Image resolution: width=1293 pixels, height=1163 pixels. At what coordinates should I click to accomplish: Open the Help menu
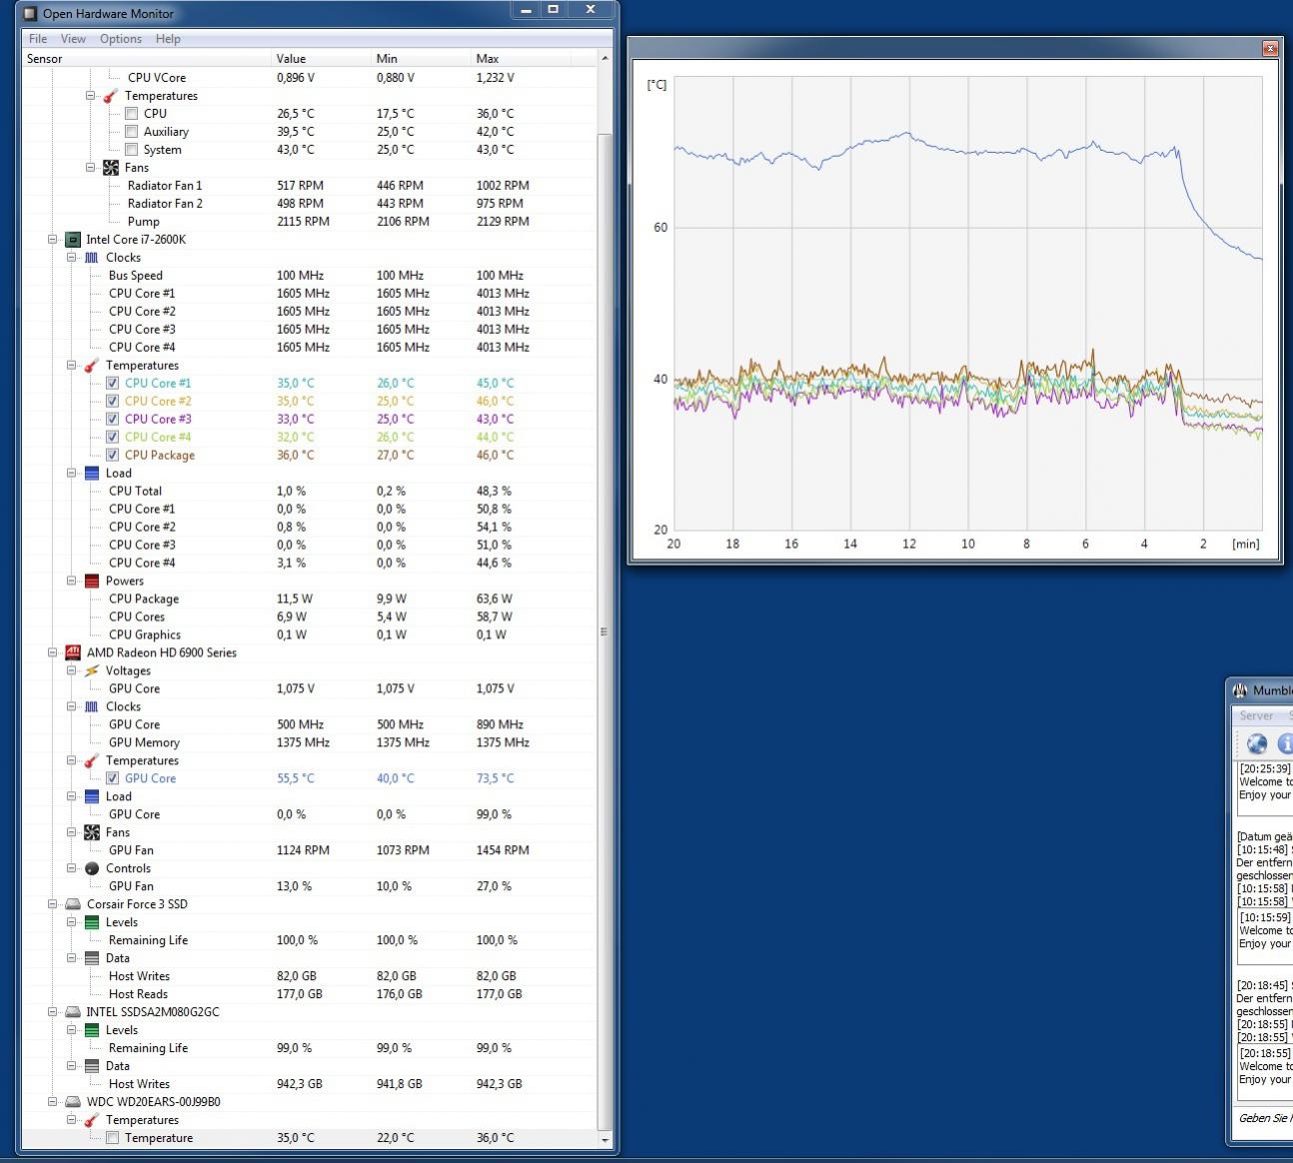(x=168, y=39)
